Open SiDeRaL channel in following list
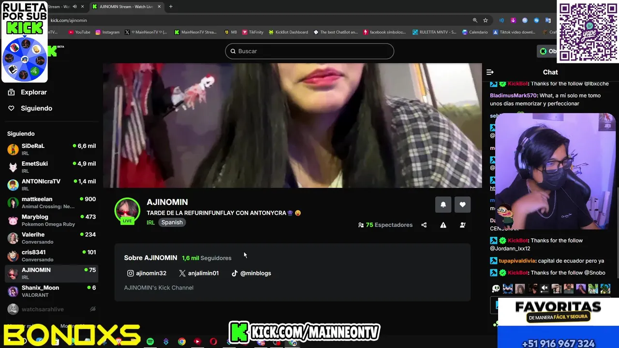 pyautogui.click(x=51, y=149)
